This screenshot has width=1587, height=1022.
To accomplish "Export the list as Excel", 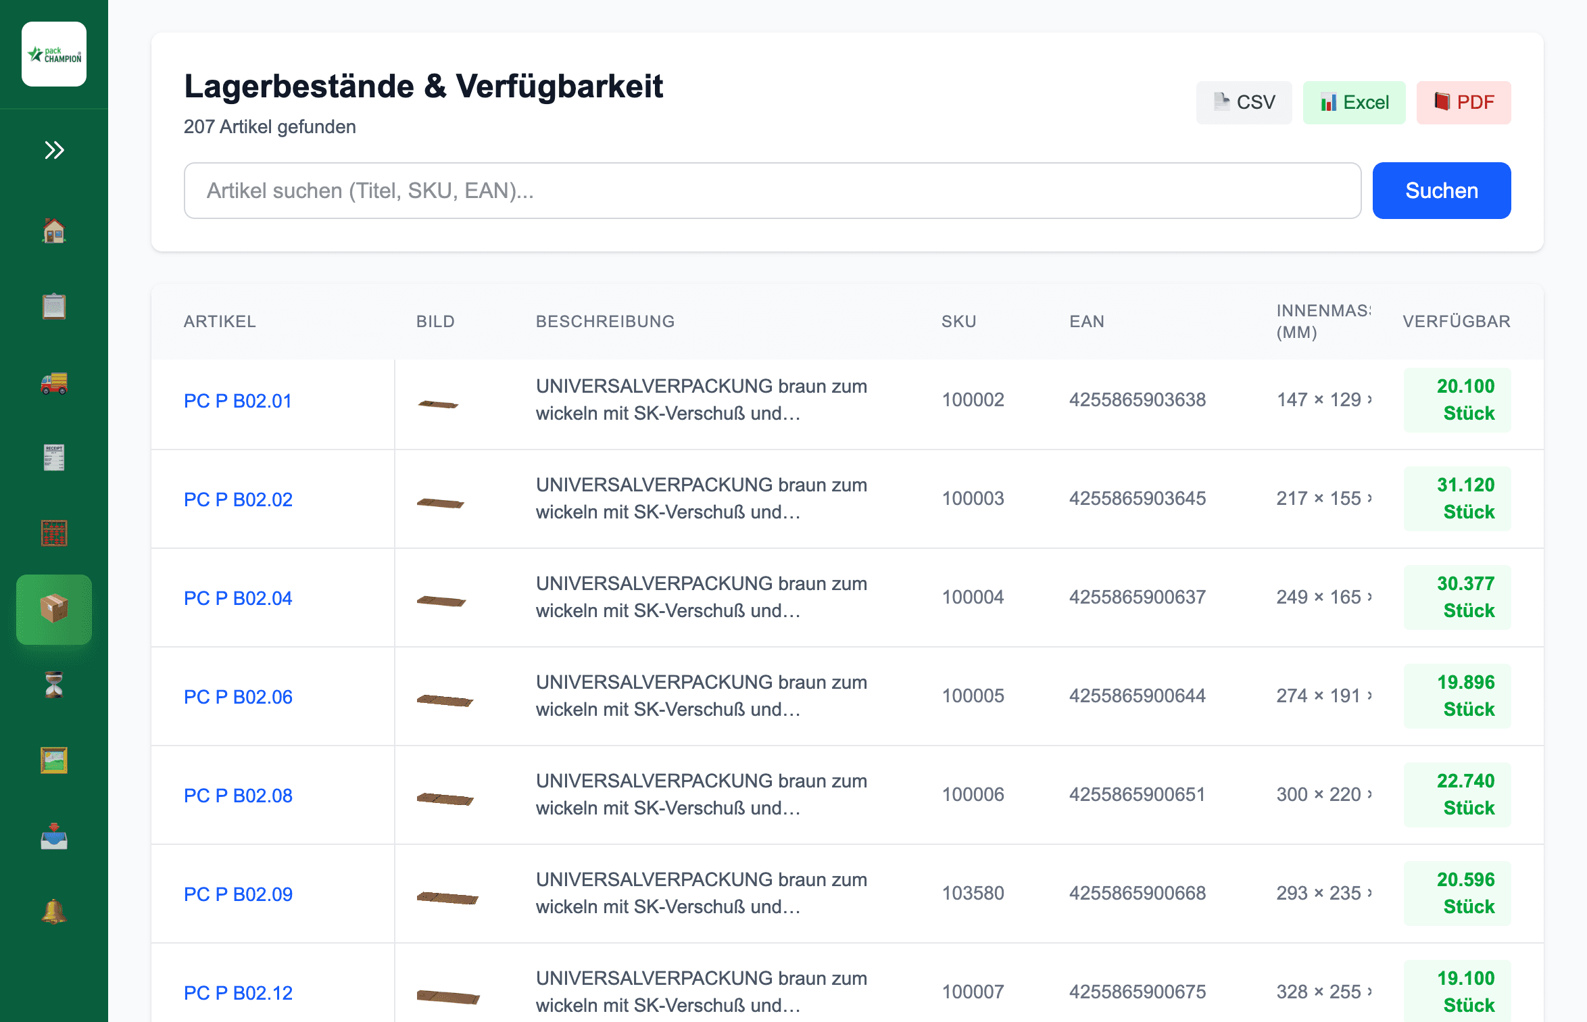I will [x=1354, y=103].
